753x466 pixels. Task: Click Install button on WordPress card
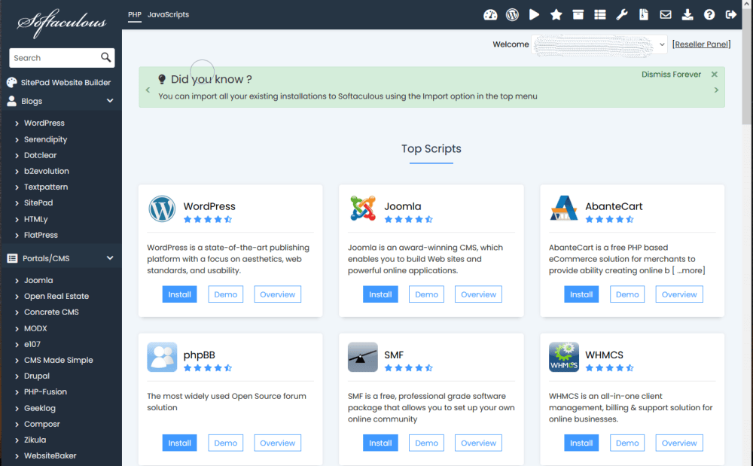179,294
